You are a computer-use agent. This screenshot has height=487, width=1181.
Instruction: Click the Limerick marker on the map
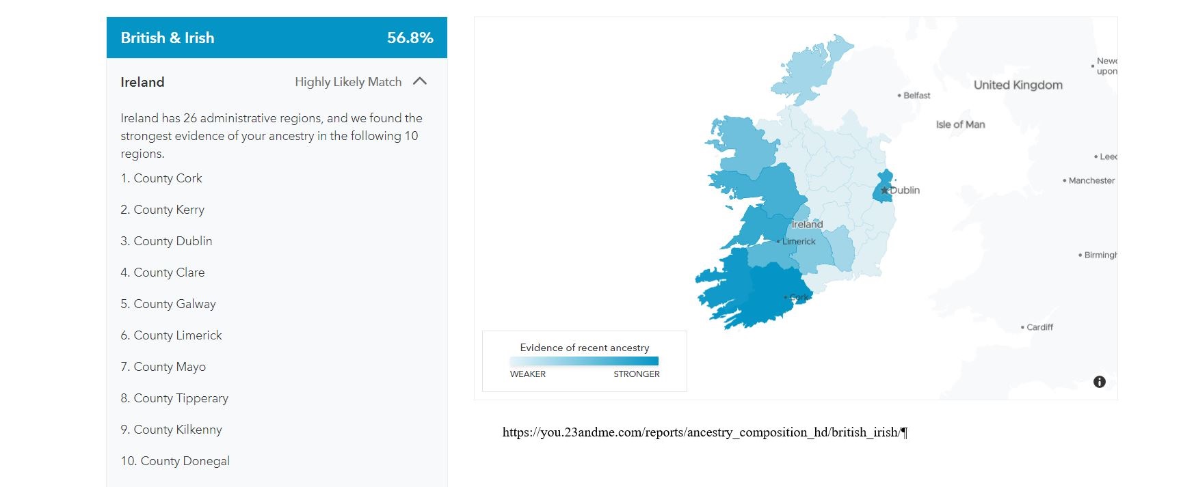(x=778, y=241)
